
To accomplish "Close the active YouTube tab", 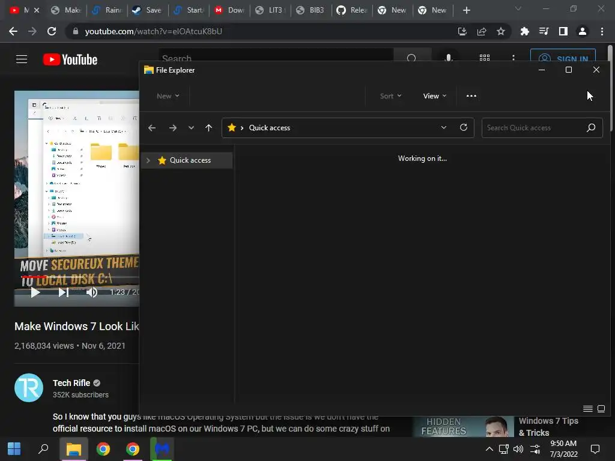I will (x=37, y=10).
